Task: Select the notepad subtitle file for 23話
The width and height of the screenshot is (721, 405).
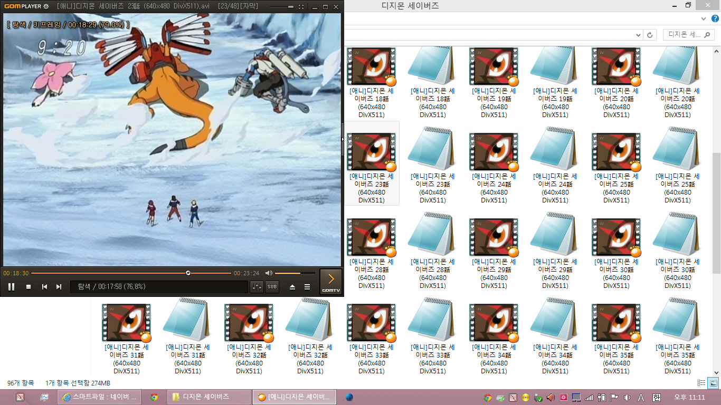Action: point(433,165)
